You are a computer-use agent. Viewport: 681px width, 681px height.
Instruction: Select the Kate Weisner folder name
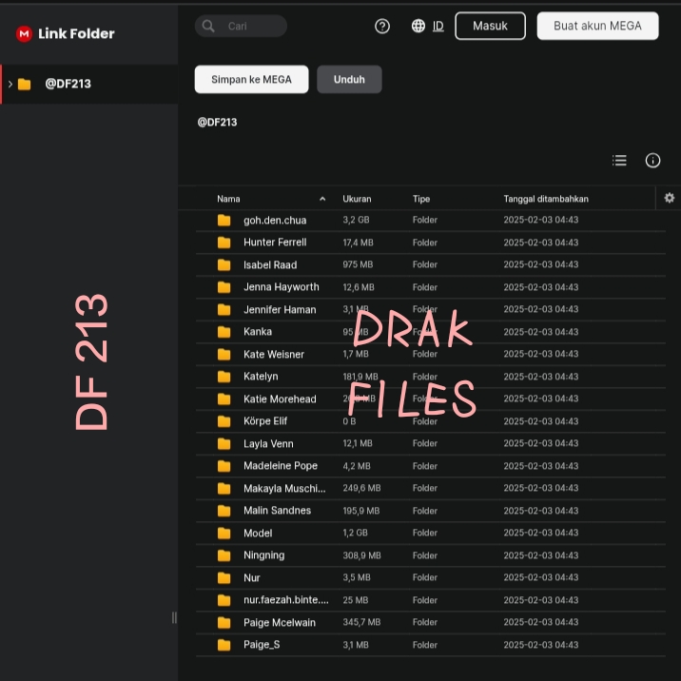(274, 355)
